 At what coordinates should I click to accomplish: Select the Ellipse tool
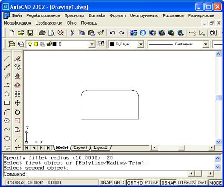point(7,138)
